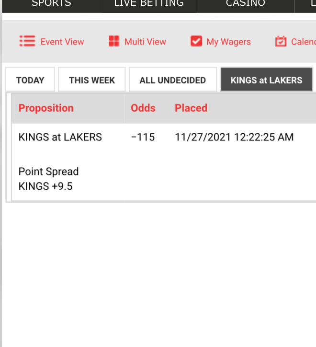Click the calendar icon in the toolbar
Screen dimensions: 316x347
[281, 41]
